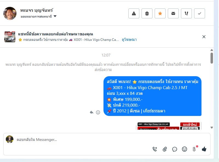Mark conversation as spam with warning icon

coord(134,13)
